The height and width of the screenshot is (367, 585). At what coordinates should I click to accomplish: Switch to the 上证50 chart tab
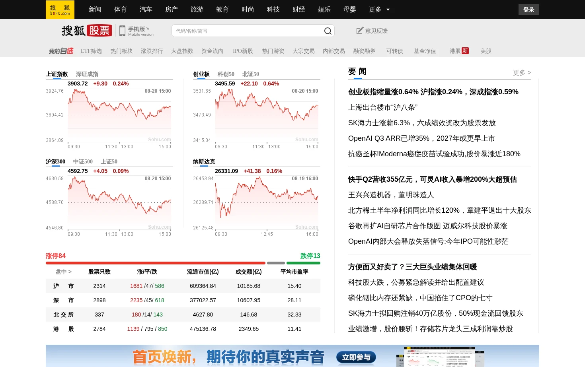(109, 162)
